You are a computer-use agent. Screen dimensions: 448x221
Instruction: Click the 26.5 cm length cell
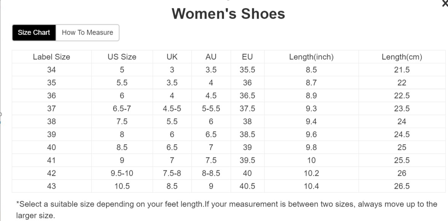point(402,186)
